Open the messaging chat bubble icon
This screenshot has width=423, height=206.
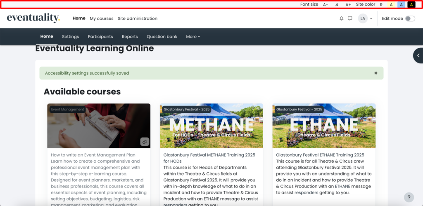tap(350, 19)
